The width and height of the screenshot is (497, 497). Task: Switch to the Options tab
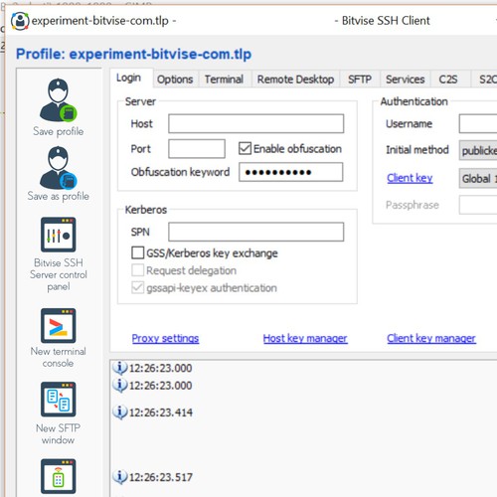(x=175, y=80)
